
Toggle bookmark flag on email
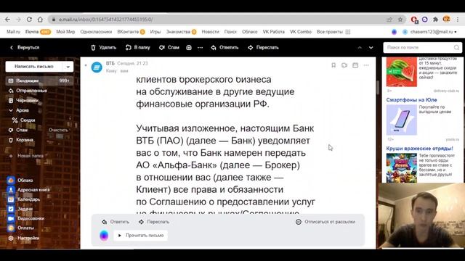(333, 65)
